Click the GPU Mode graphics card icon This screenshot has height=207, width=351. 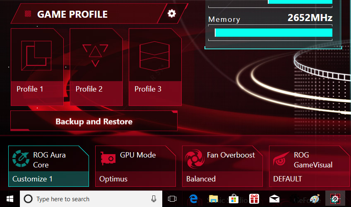[108, 158]
